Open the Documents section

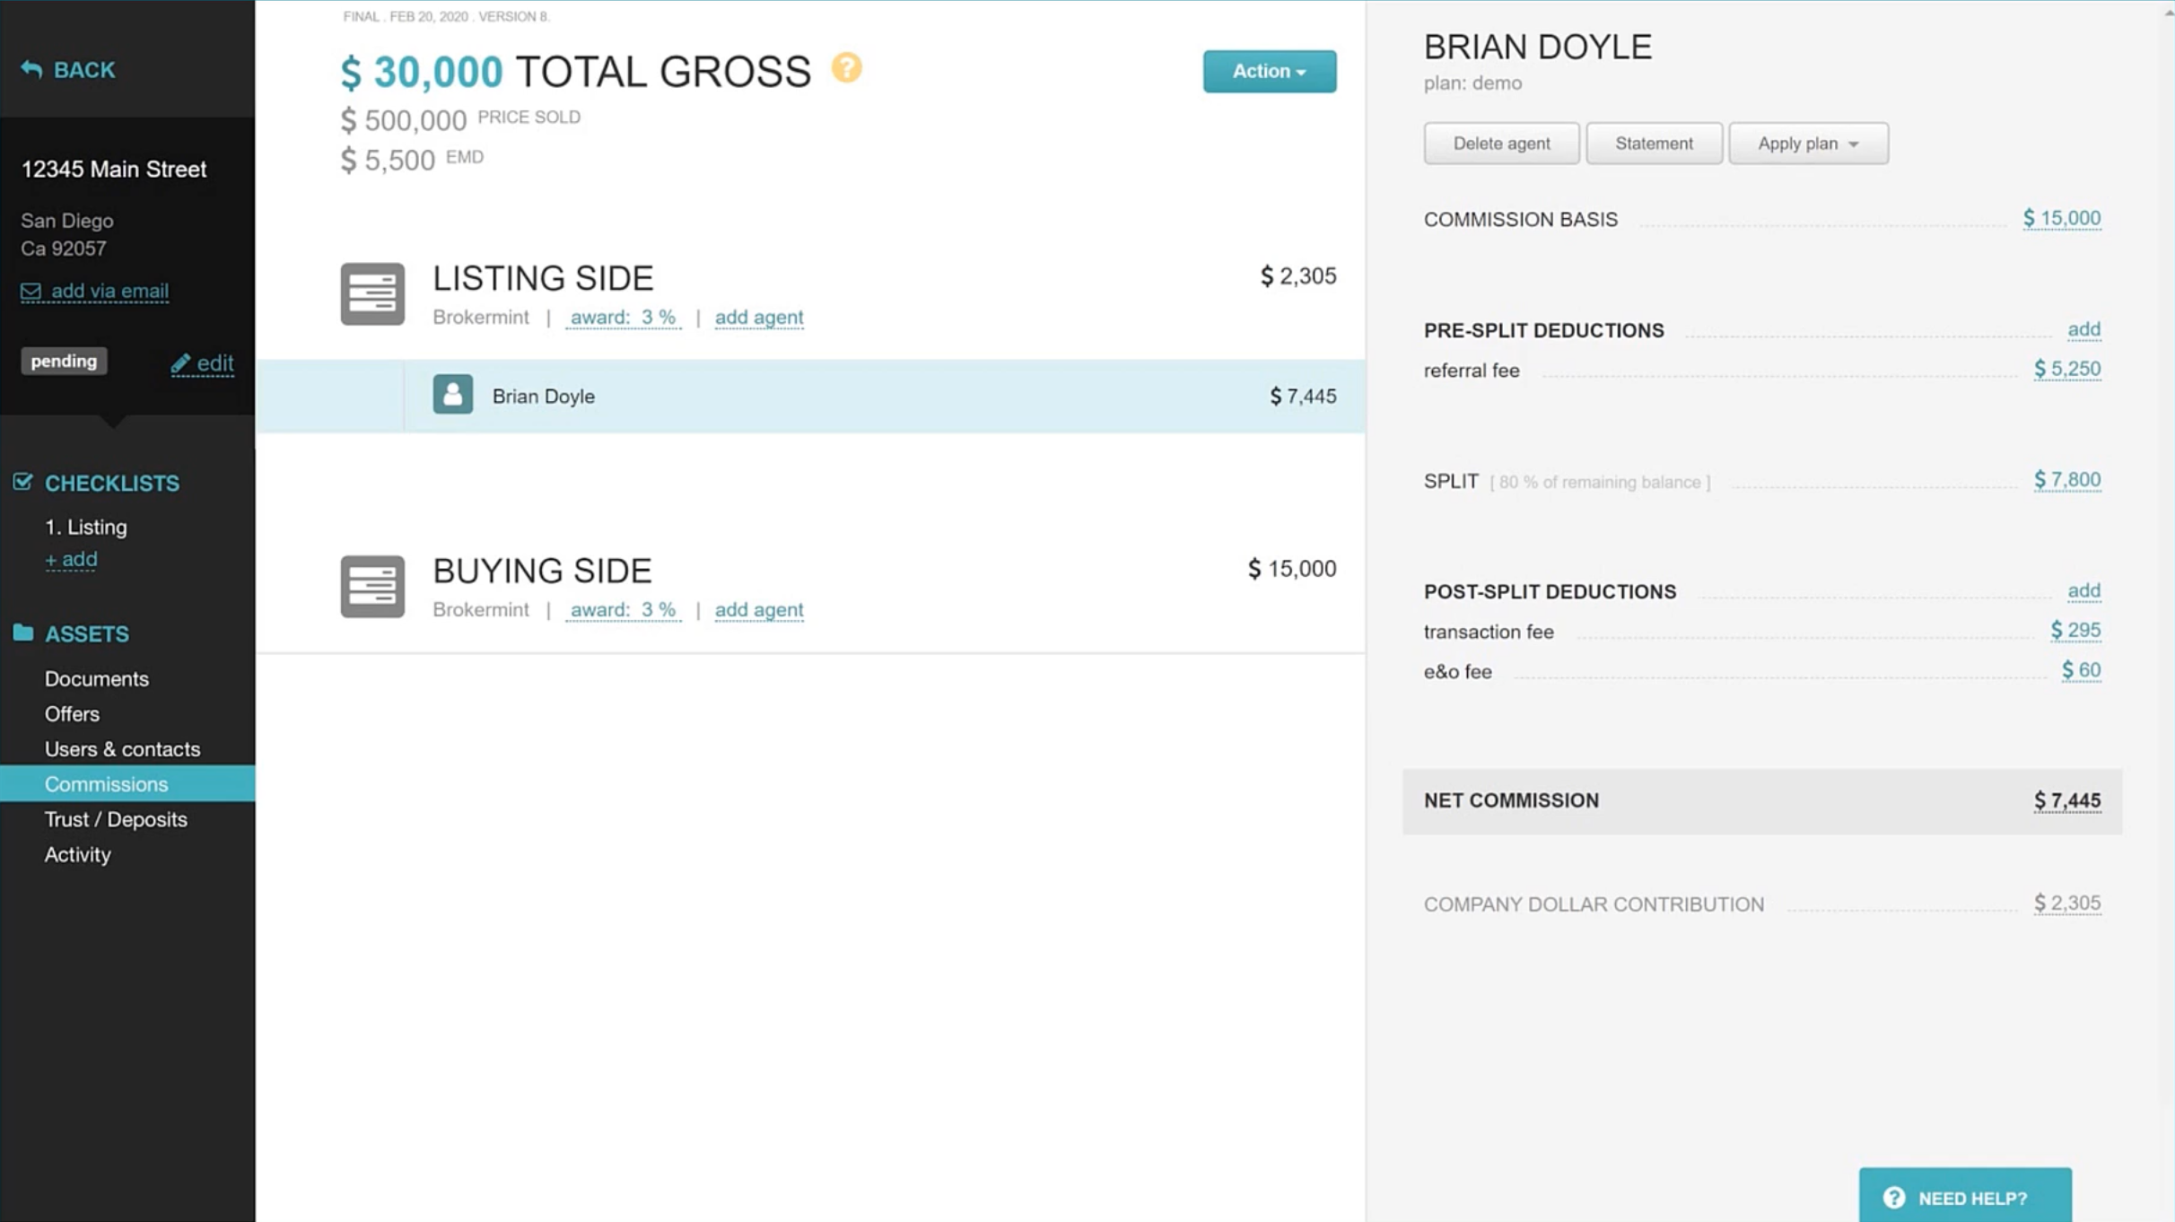(x=97, y=678)
